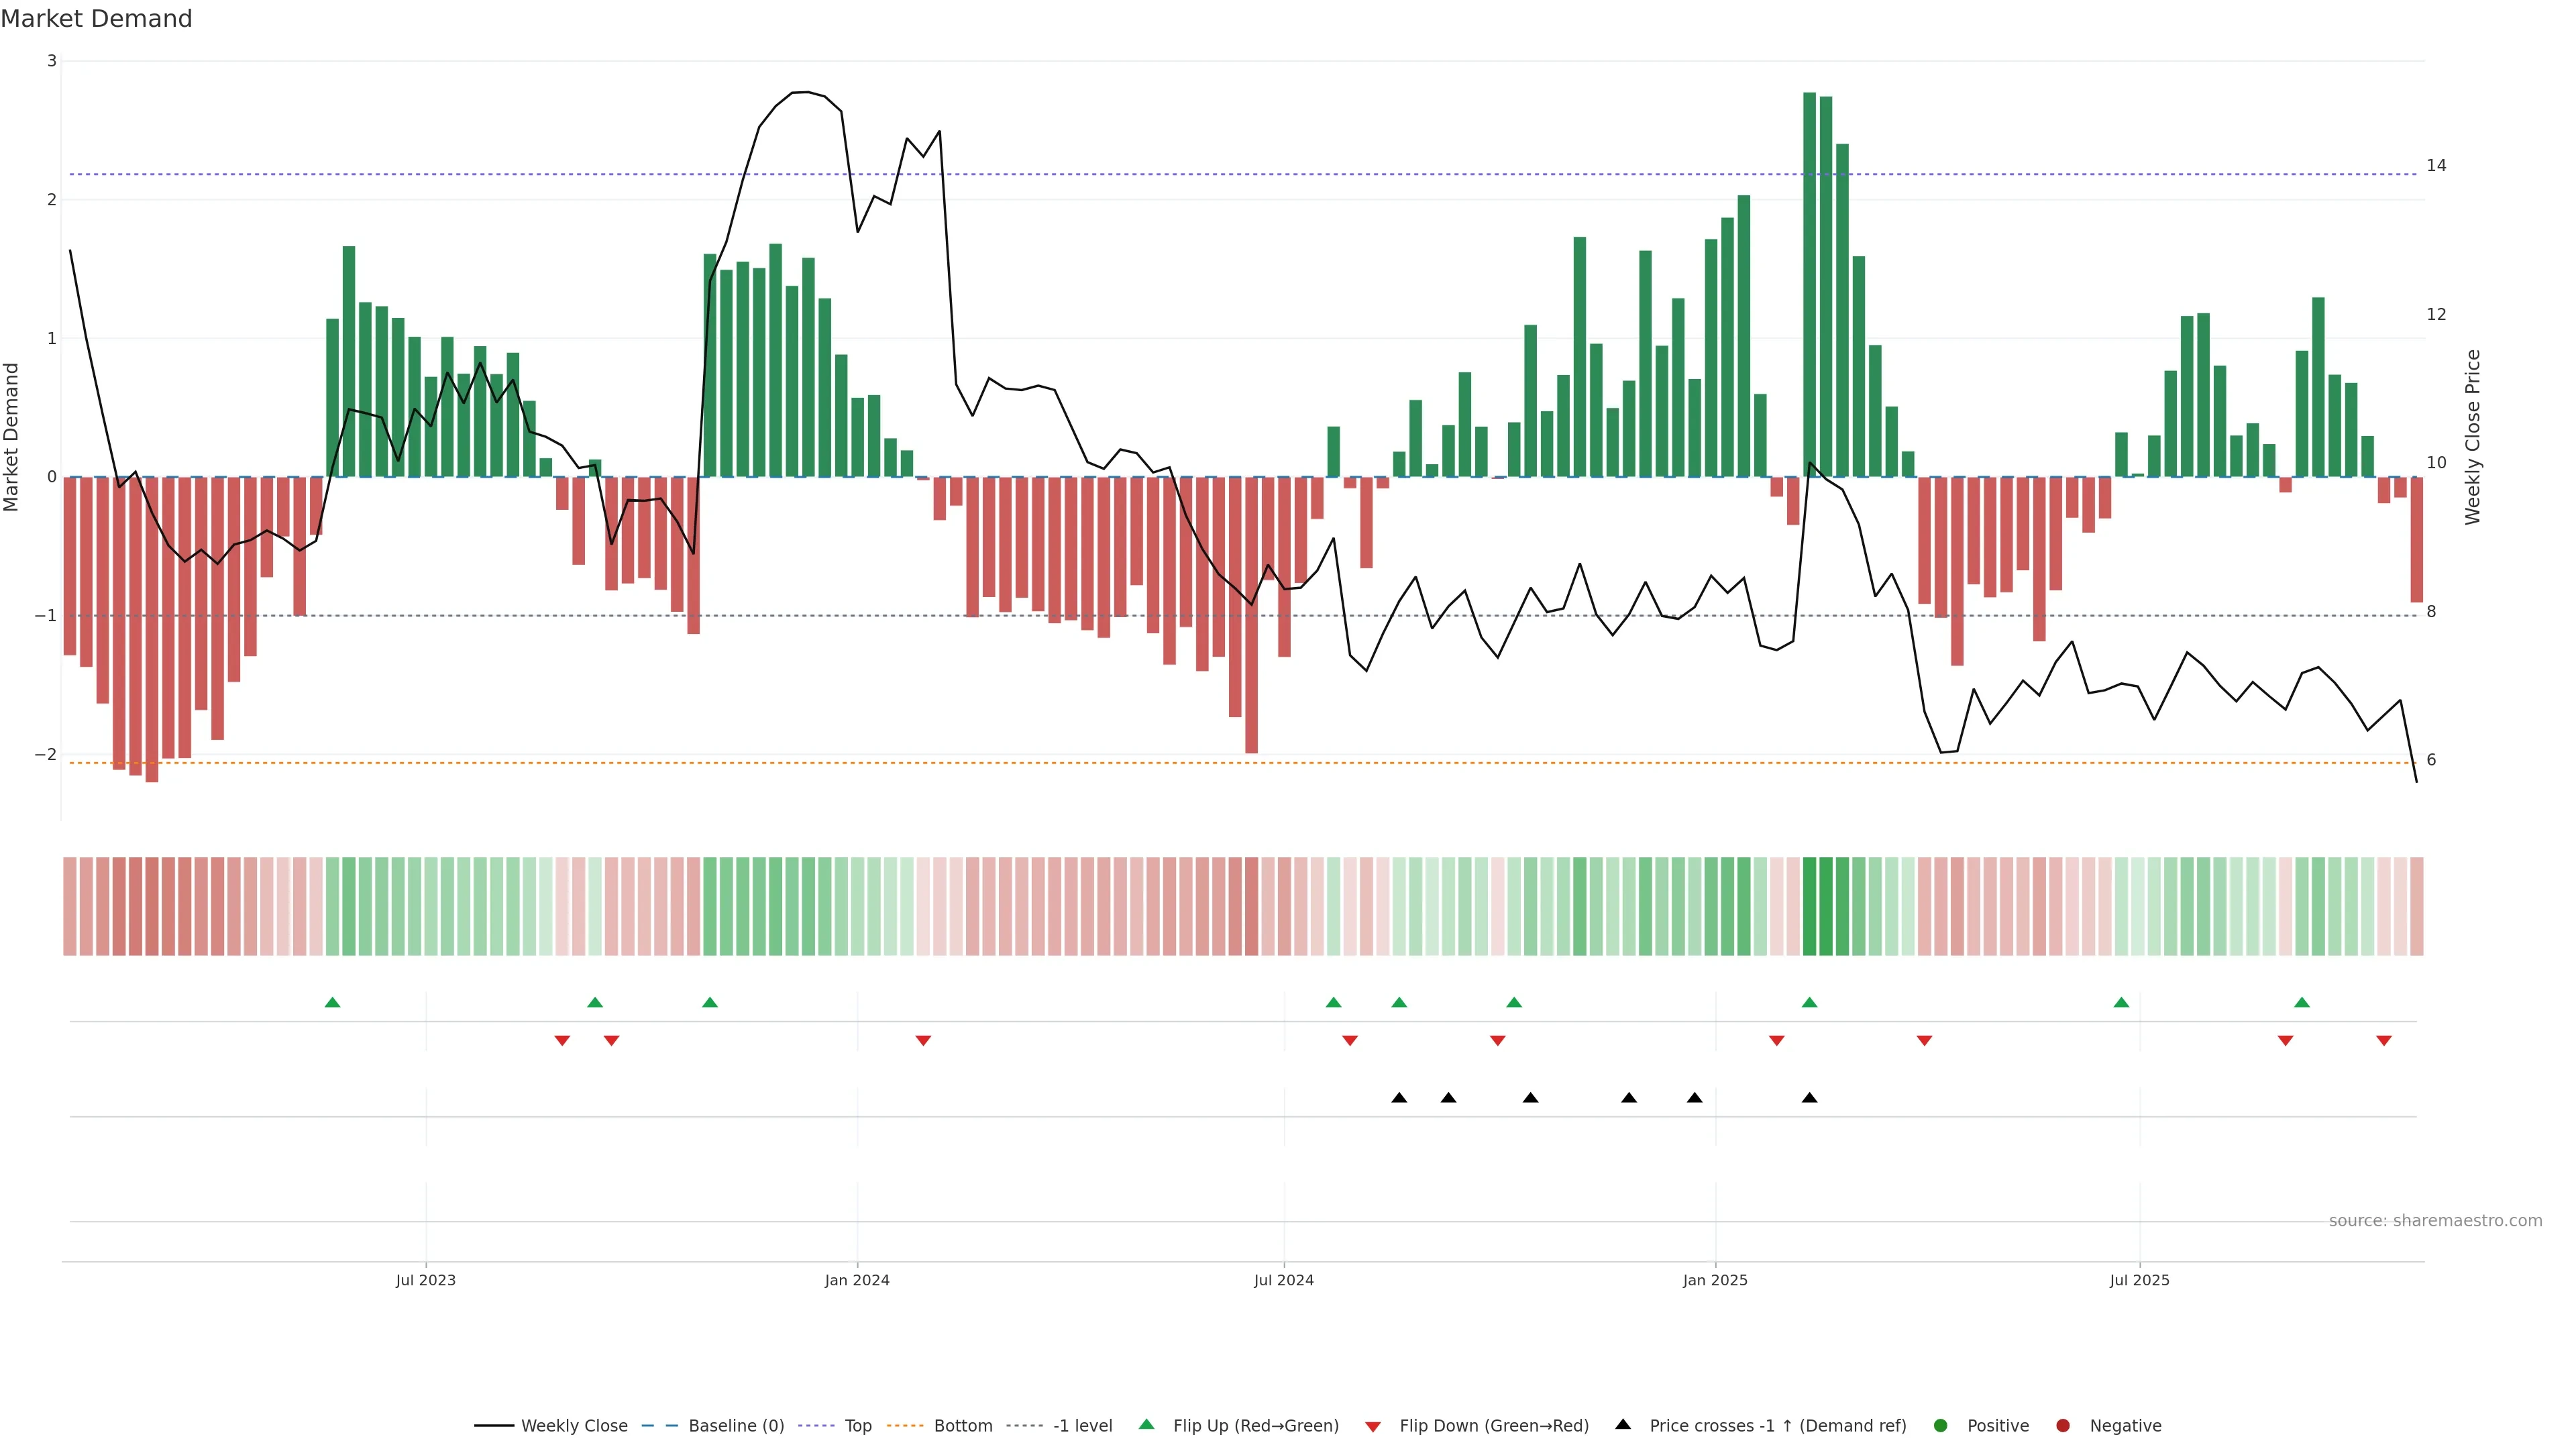Click darkest green heatmap strip cell

pyautogui.click(x=1809, y=906)
